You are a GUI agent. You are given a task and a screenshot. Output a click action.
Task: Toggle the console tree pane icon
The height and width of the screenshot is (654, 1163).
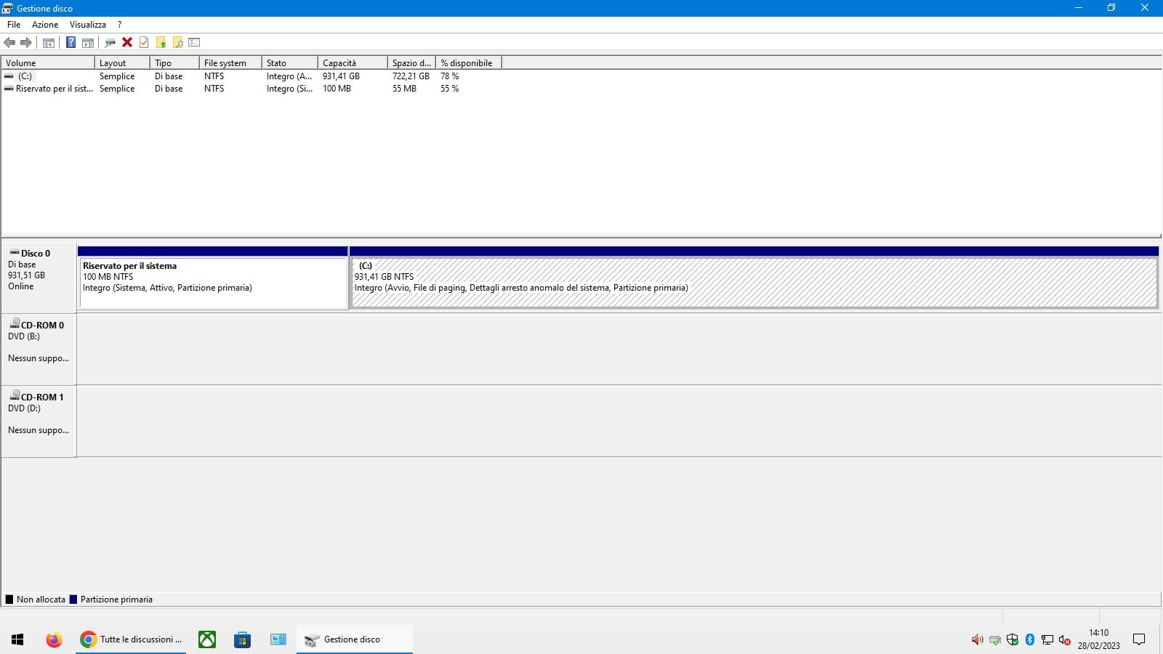point(49,42)
